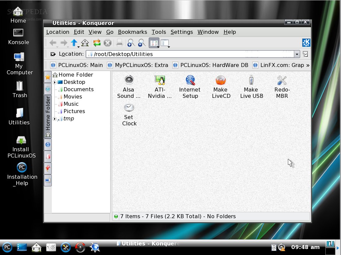The image size is (341, 255).
Task: Open the Bookmarks menu
Action: pos(132,32)
